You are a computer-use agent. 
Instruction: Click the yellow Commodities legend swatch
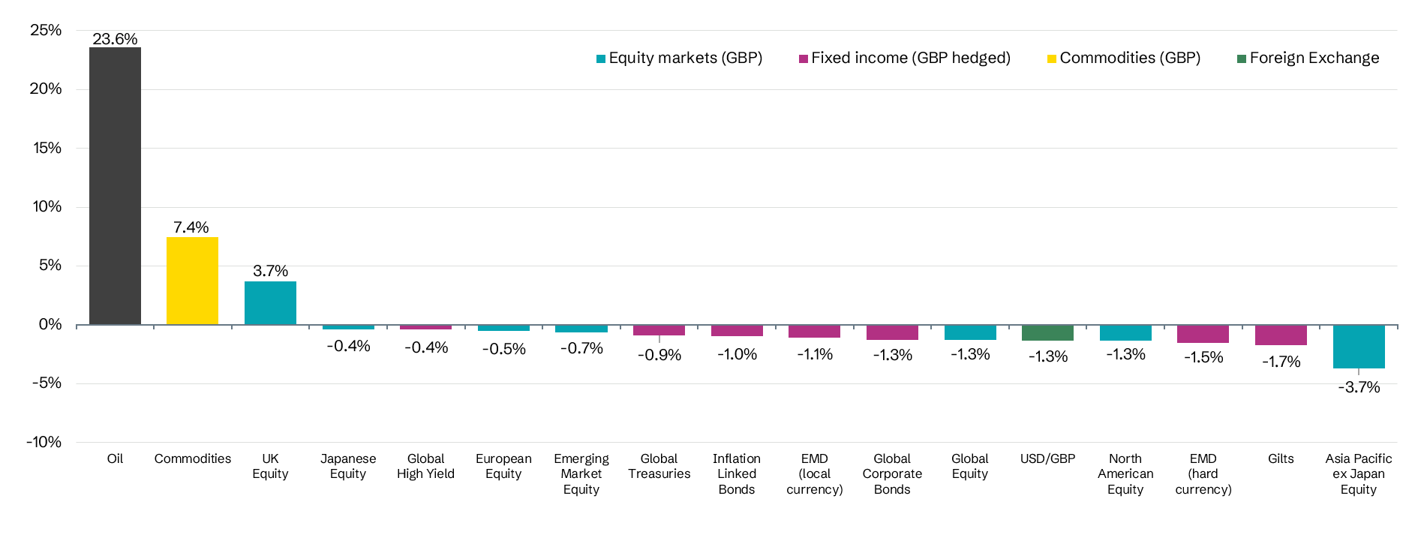pyautogui.click(x=1052, y=59)
